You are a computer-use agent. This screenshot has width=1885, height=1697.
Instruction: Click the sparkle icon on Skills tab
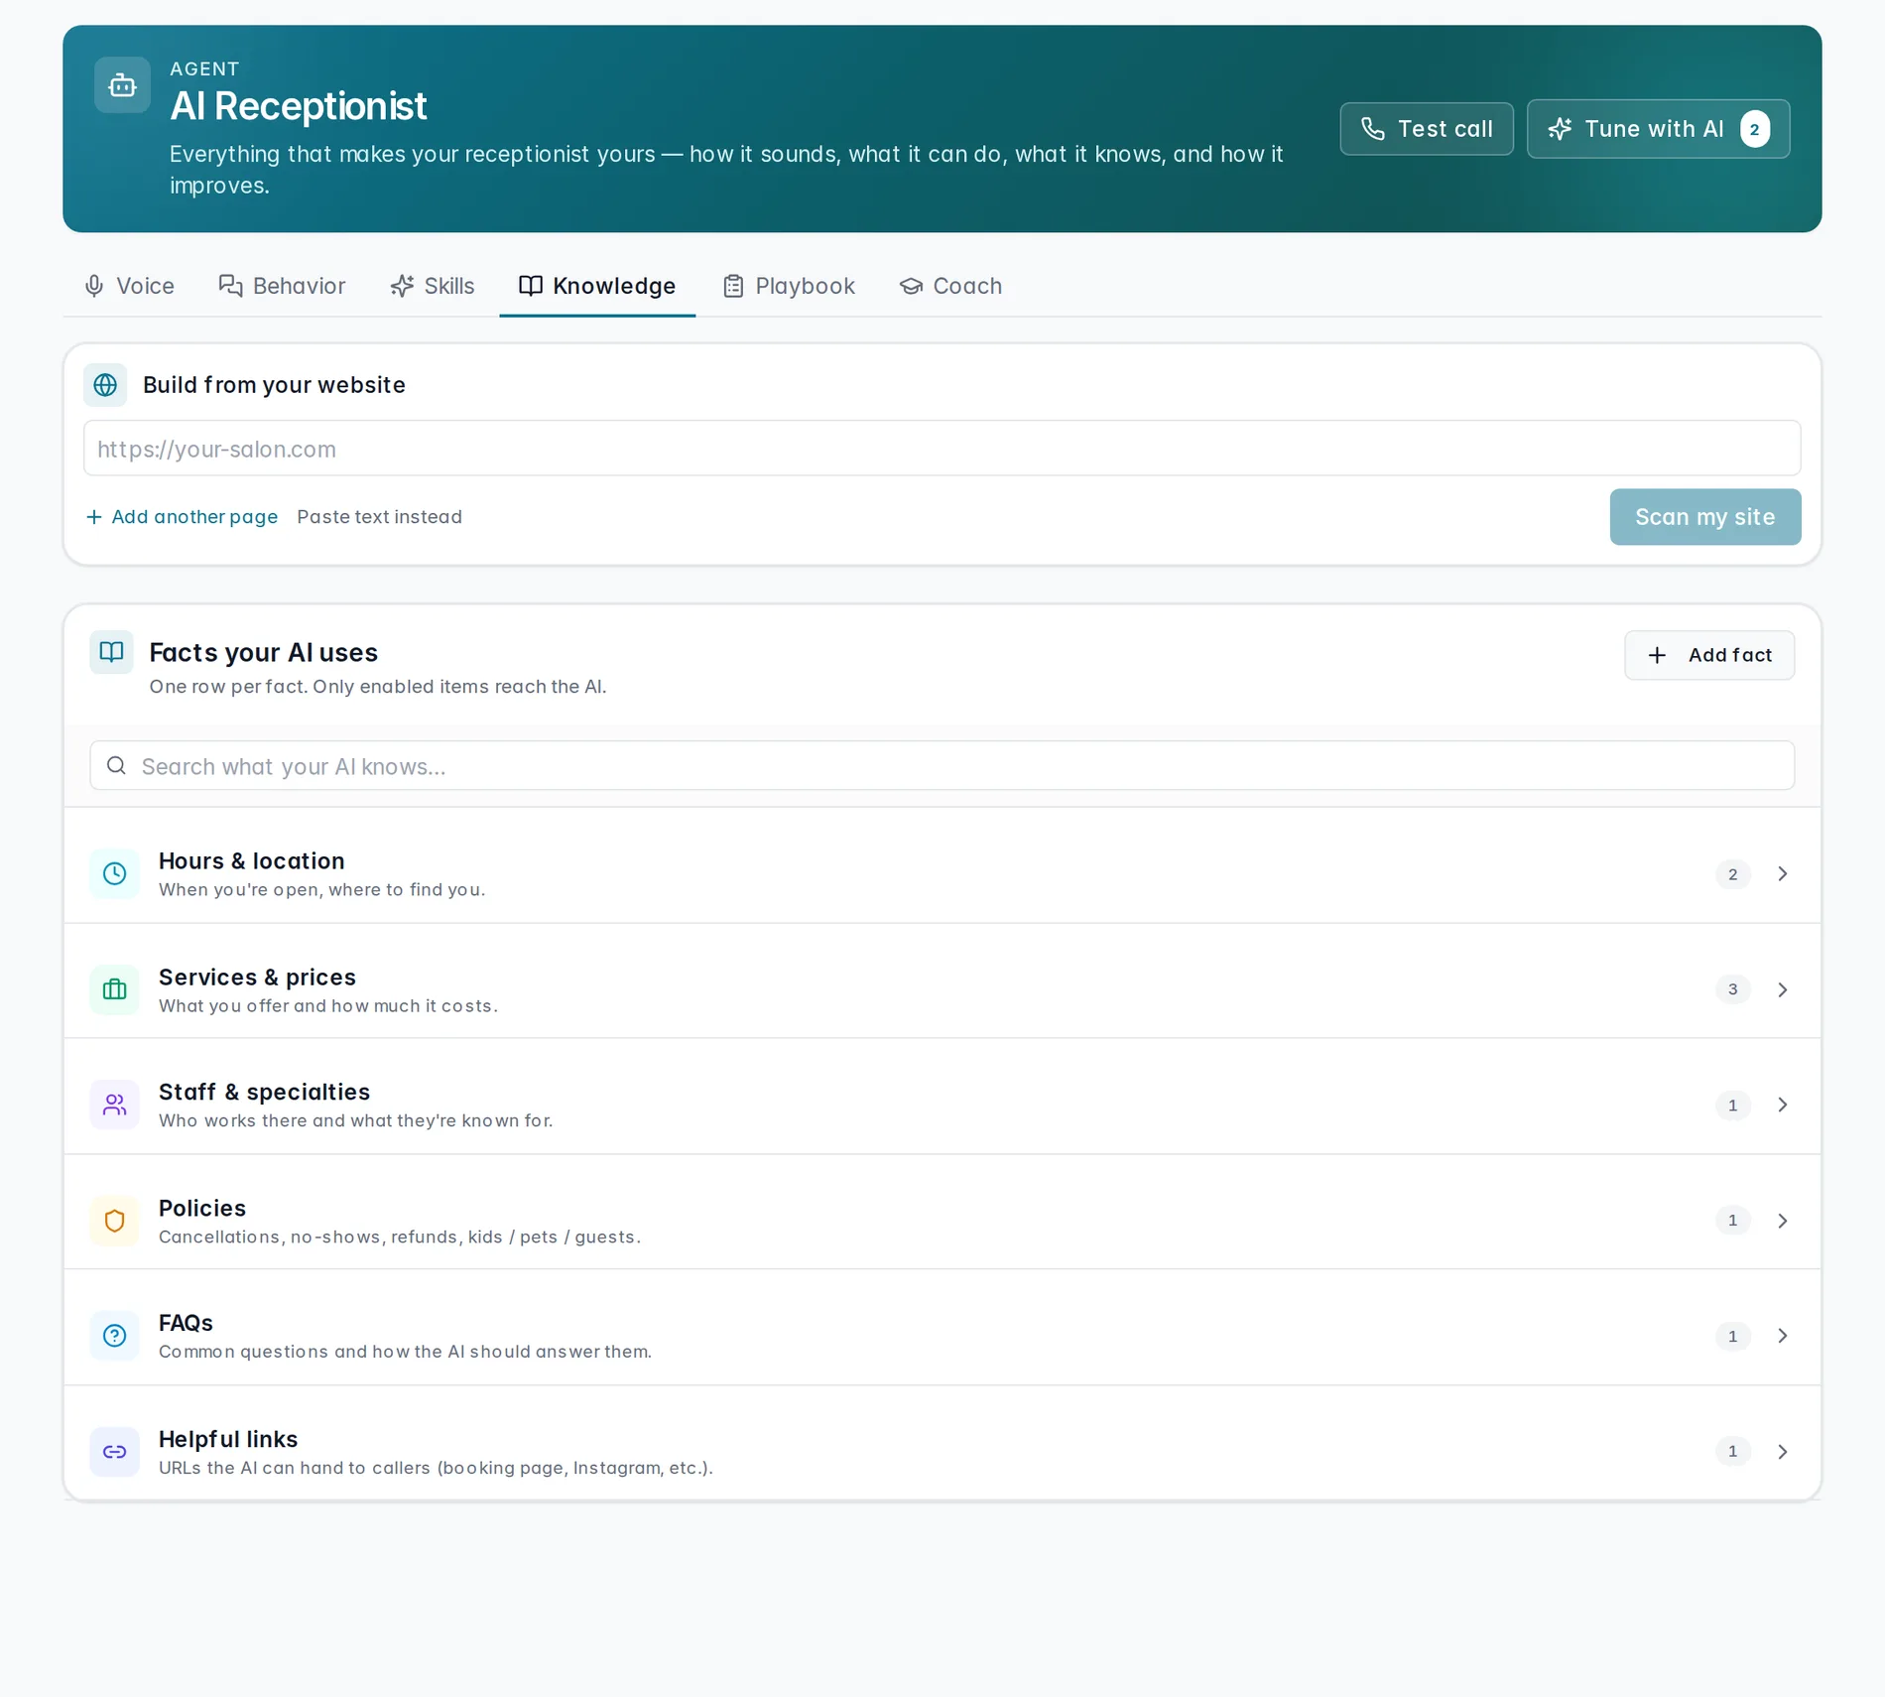click(x=402, y=286)
